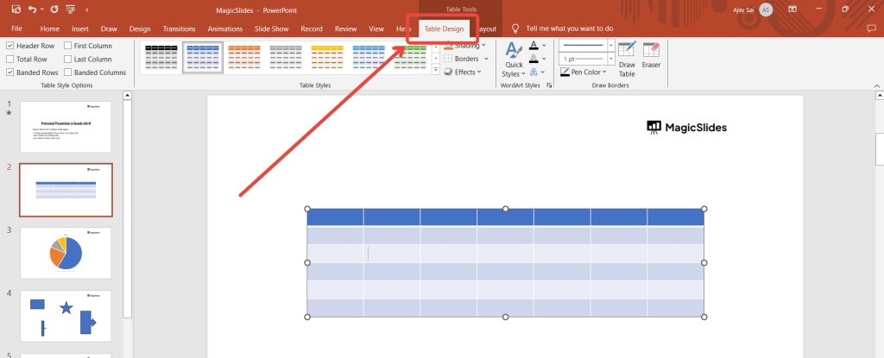Apply the orange table style
Image resolution: width=884 pixels, height=358 pixels.
coord(244,58)
